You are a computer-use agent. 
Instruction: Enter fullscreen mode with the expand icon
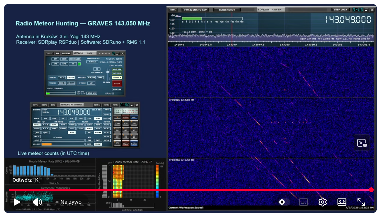tap(361, 202)
